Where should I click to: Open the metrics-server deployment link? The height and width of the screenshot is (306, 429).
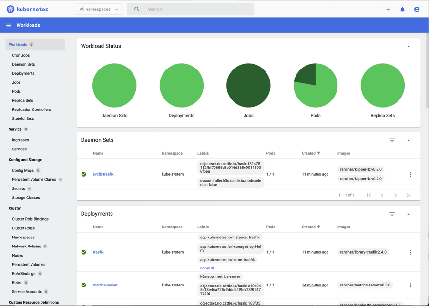pyautogui.click(x=105, y=285)
